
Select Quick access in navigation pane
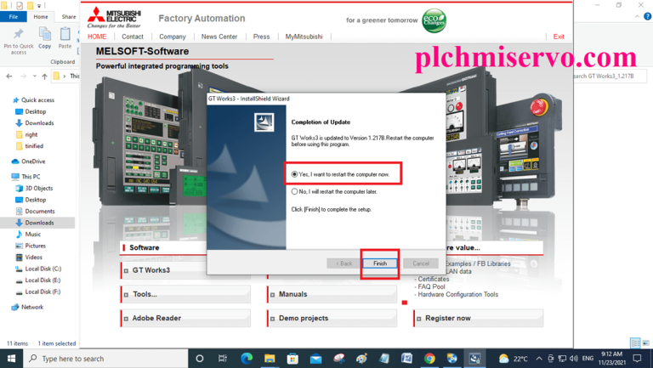pyautogui.click(x=33, y=100)
